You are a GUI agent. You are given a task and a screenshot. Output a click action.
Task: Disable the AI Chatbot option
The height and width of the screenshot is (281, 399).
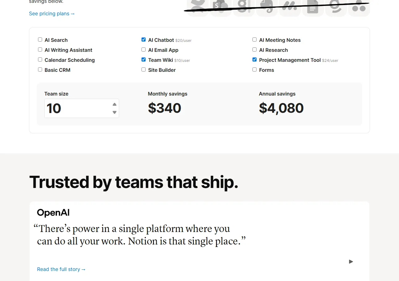[x=143, y=39]
